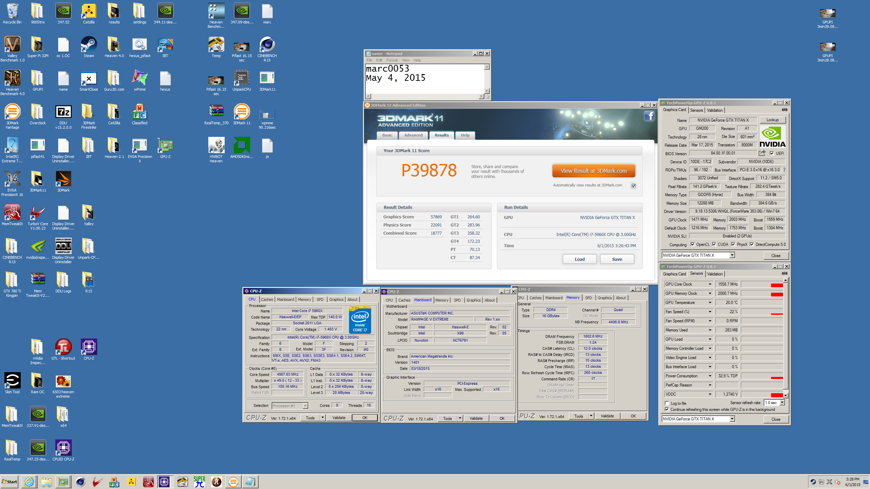This screenshot has width=870, height=489.
Task: Toggle the DirectCompute 5.0 checkbox
Action: click(752, 244)
